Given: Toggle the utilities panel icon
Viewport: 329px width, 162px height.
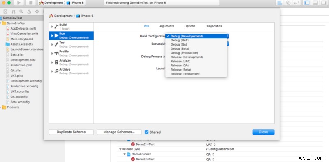Looking at the screenshot, I should click(x=323, y=3).
